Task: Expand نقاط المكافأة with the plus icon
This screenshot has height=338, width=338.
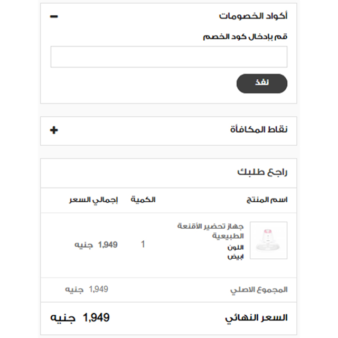Action: tap(54, 130)
